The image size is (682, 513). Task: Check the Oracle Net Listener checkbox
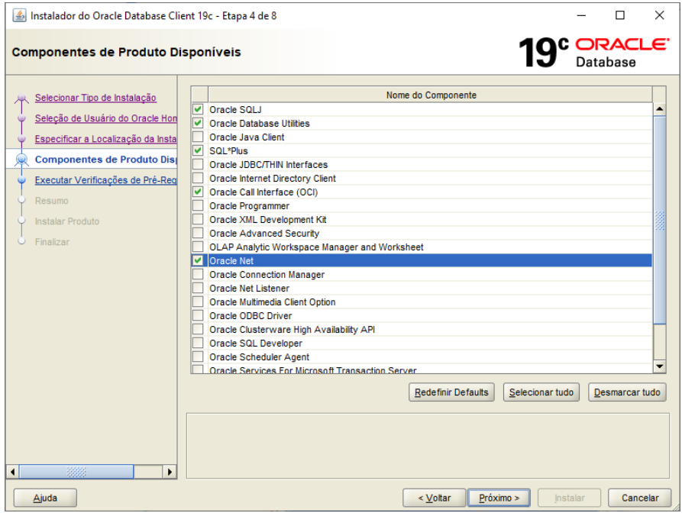tap(198, 289)
